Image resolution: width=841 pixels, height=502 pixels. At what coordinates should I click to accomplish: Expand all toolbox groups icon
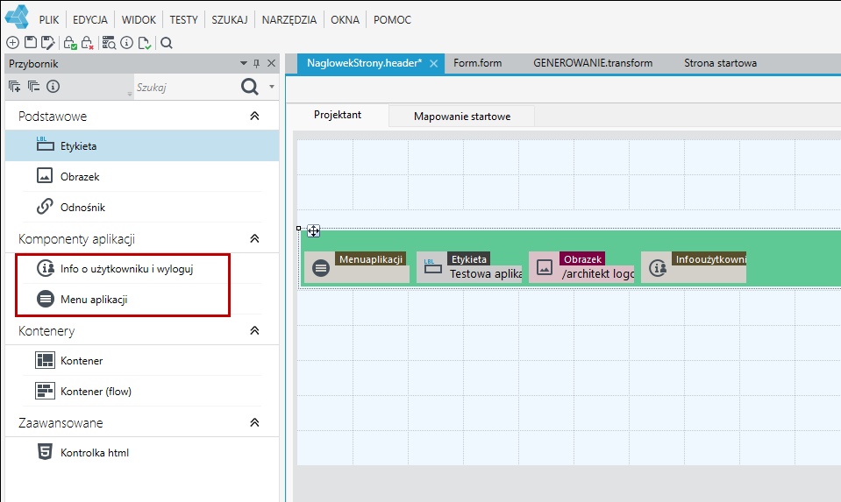[15, 86]
